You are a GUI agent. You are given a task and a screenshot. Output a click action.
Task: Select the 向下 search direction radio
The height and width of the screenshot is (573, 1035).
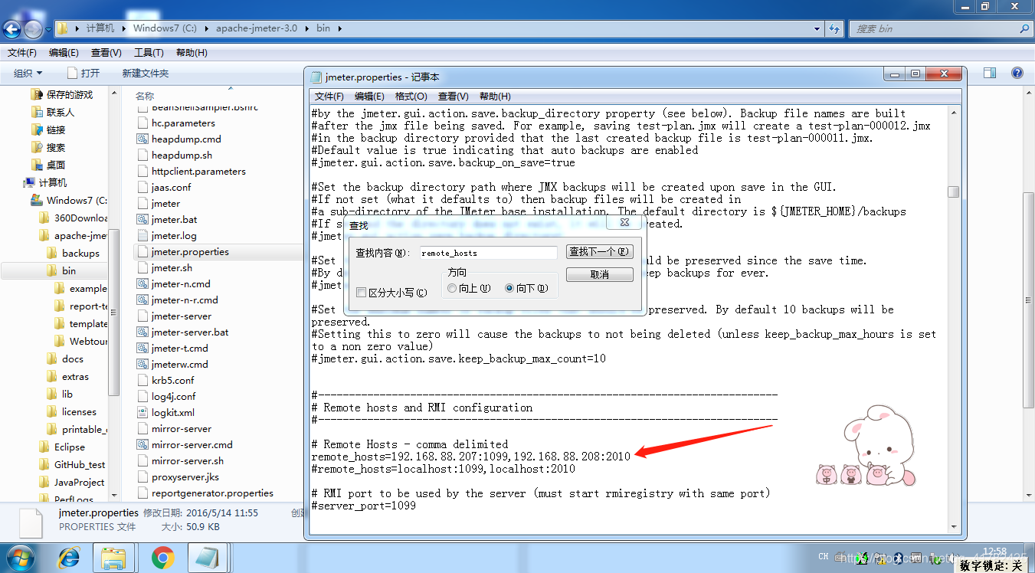pyautogui.click(x=509, y=288)
